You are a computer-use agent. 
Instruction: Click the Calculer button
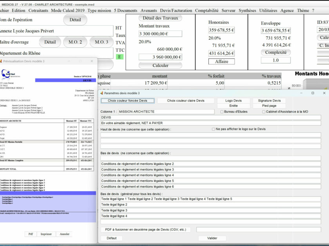(x=160, y=66)
